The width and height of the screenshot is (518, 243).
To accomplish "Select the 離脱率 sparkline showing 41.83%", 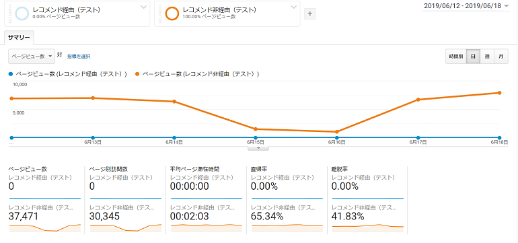I will pos(368,228).
